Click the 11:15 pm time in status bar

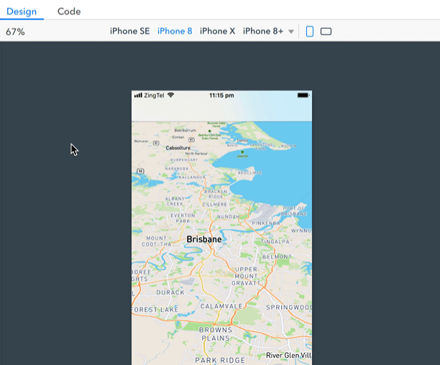click(x=221, y=96)
